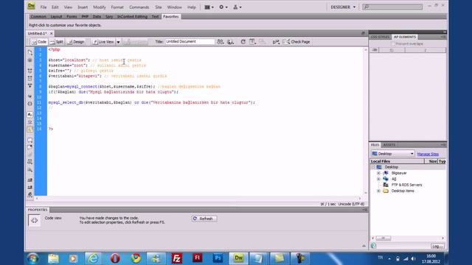
Task: Open Photoshop from the taskbar
Action: (218, 258)
